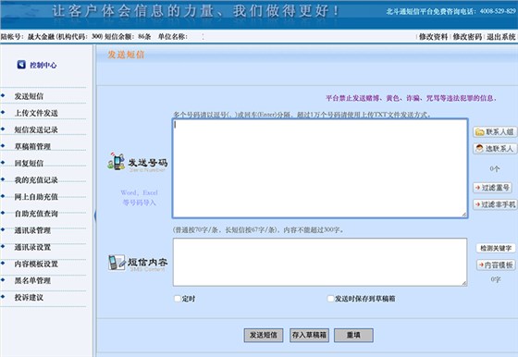518x357 pixels.
Task: Click the 修改密码 link in the top bar
Action: tap(467, 37)
